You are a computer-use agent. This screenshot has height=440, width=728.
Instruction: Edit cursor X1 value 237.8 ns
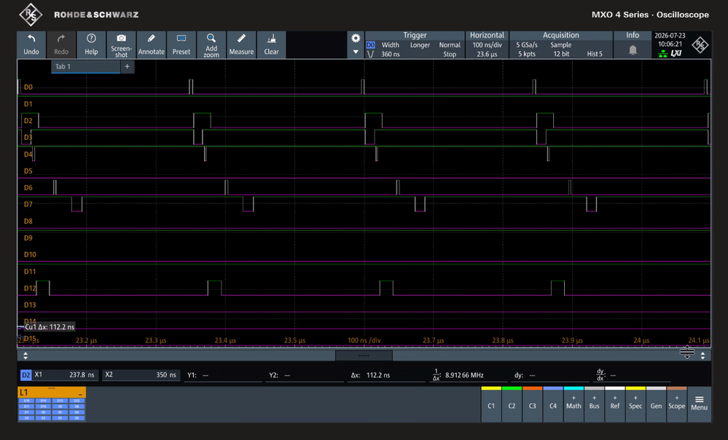pyautogui.click(x=65, y=375)
